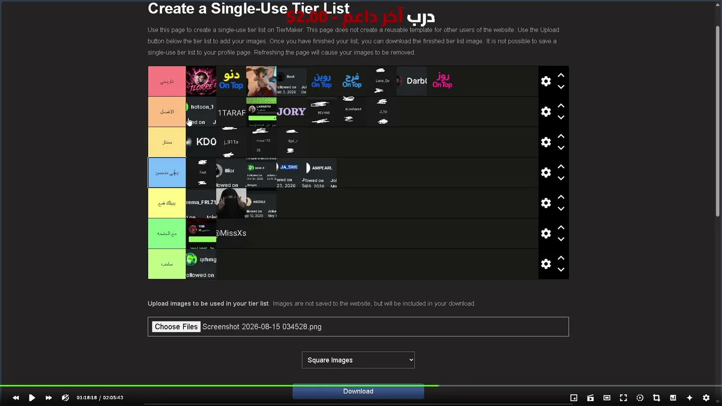The width and height of the screenshot is (722, 406).
Task: Open settings gear for the @MissXs row
Action: 546,233
